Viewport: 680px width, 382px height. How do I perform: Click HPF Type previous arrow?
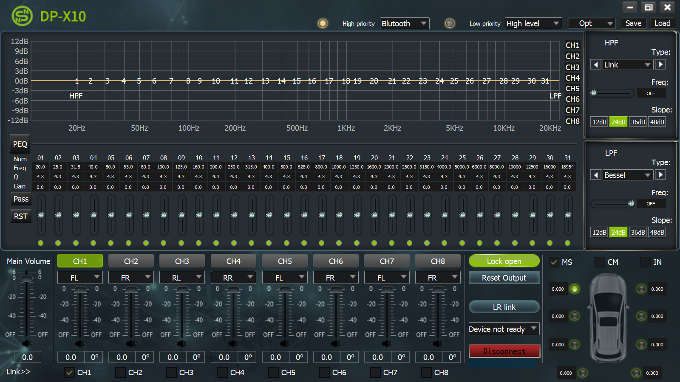(x=596, y=65)
